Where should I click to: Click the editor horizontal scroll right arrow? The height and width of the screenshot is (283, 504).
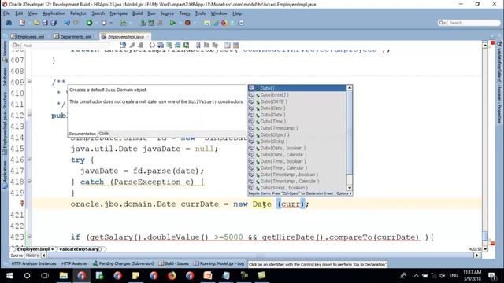[x=477, y=255]
